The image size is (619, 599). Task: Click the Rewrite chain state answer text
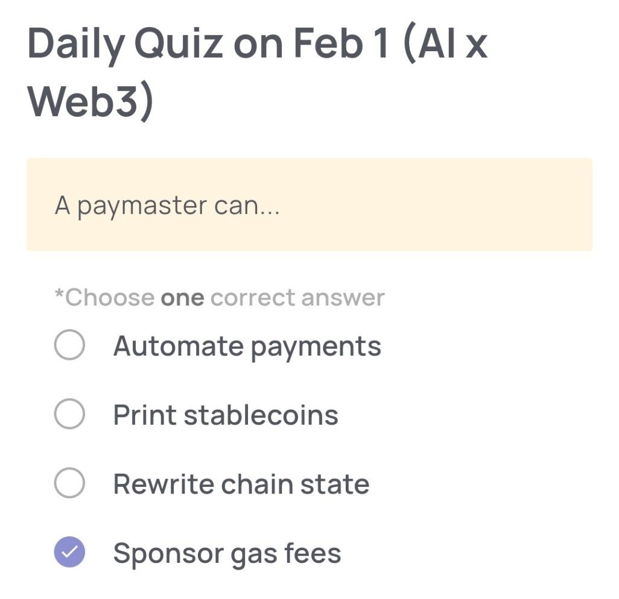click(x=241, y=483)
